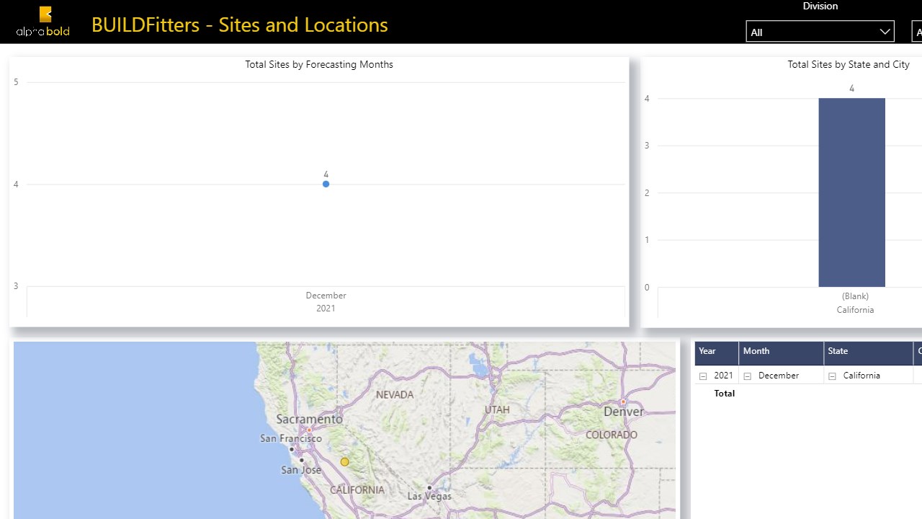This screenshot has width=922, height=519.
Task: Click the yellow site marker on map
Action: coord(345,462)
